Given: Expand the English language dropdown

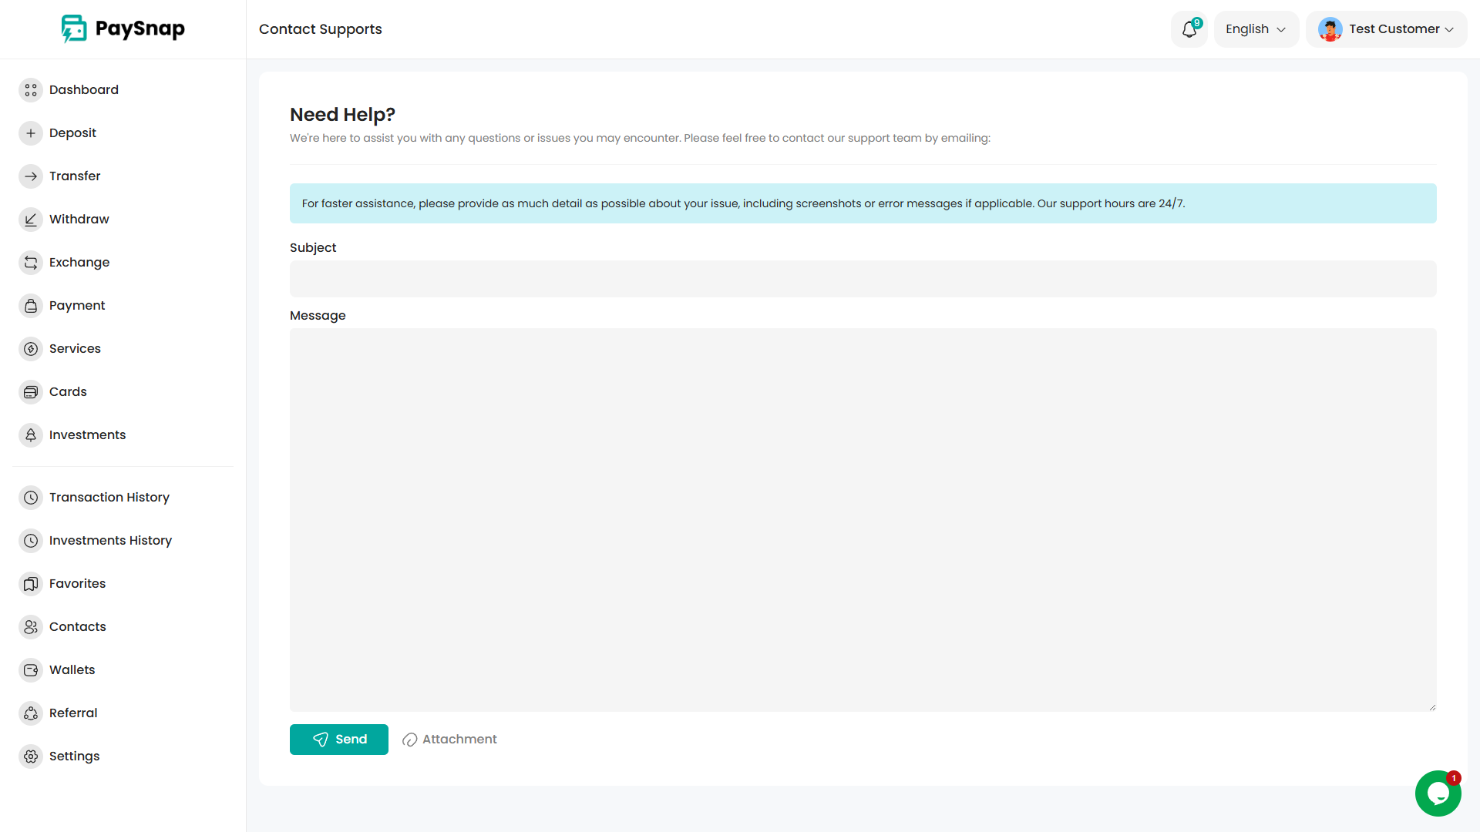Looking at the screenshot, I should click(x=1255, y=29).
